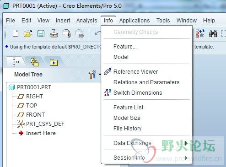Click the send with link icon
The height and width of the screenshot is (167, 226).
tap(80, 33)
